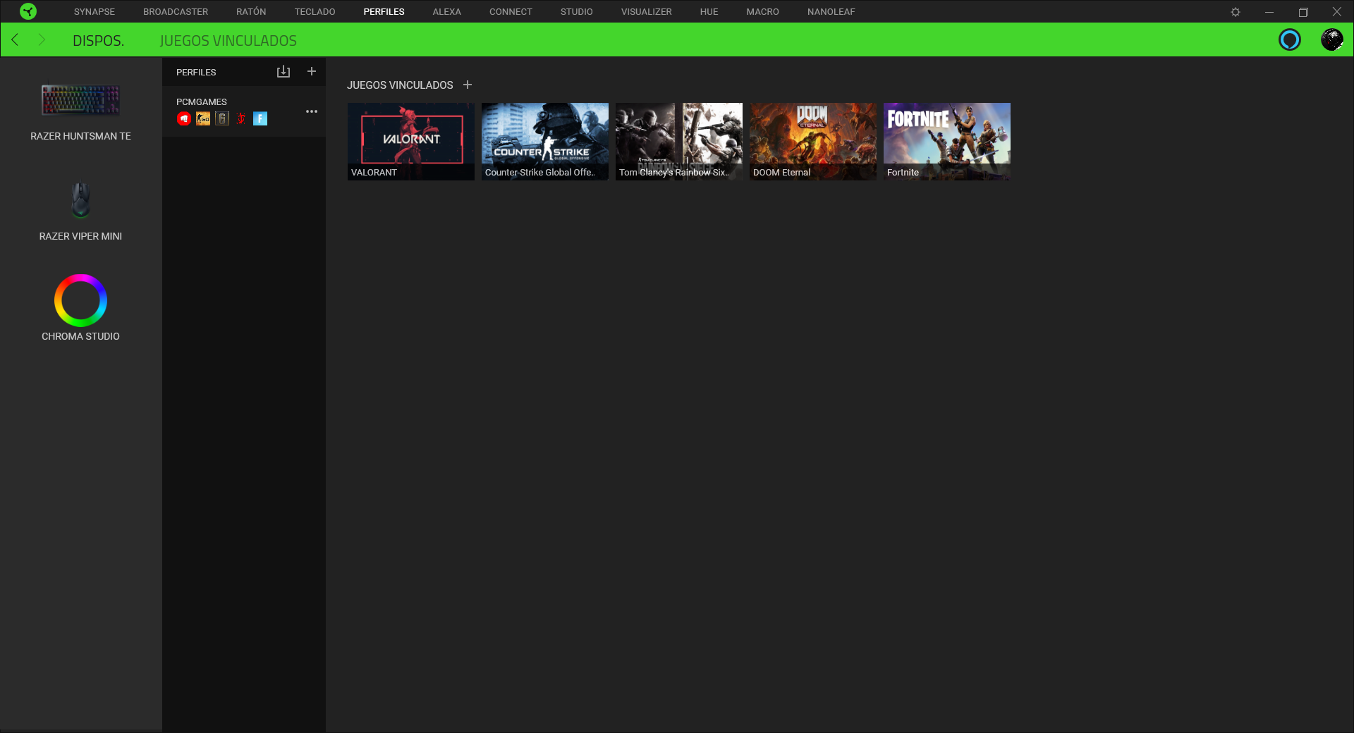Open the Fortnite game tile
The width and height of the screenshot is (1354, 733).
click(x=947, y=142)
